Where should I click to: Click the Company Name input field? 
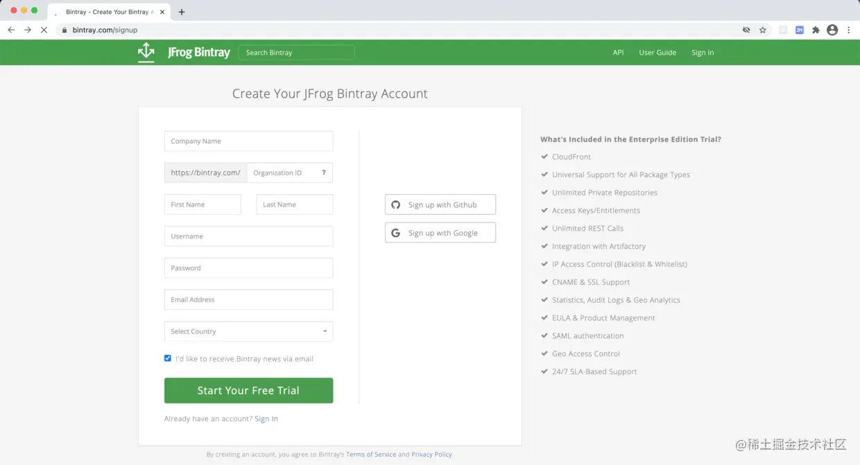(248, 141)
